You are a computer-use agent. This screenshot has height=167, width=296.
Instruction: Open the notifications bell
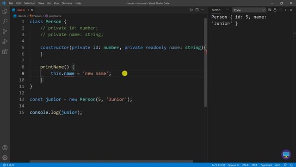[291, 165]
